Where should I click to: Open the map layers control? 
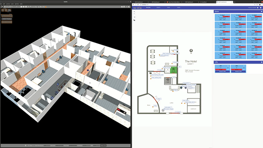tap(134, 17)
